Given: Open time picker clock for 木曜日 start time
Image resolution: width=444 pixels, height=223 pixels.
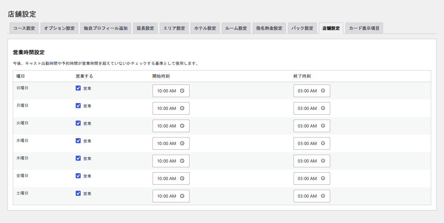Looking at the screenshot, I should pyautogui.click(x=182, y=161).
